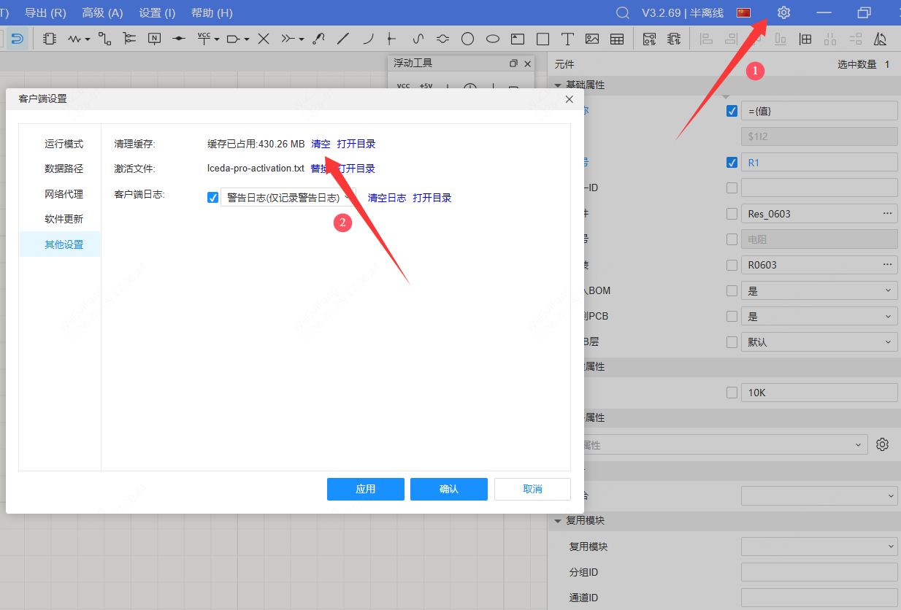The width and height of the screenshot is (901, 610).
Task: Open the 帮助 (H) menu
Action: coord(212,13)
